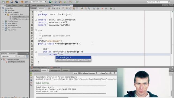Collapse the Source Packages node
Screen dimensions: 174x98
click(3, 12)
